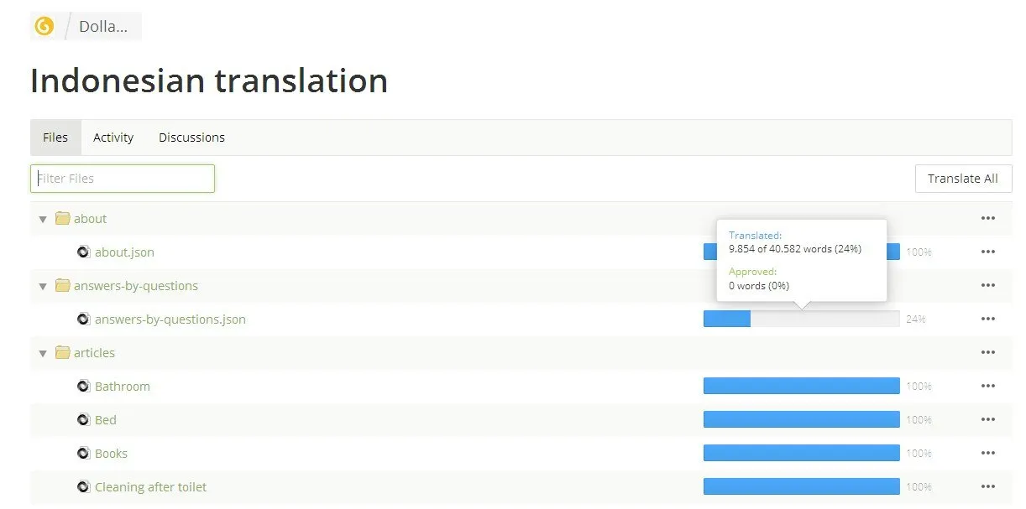1026x509 pixels.
Task: Click the about folder icon
Action: 62,219
